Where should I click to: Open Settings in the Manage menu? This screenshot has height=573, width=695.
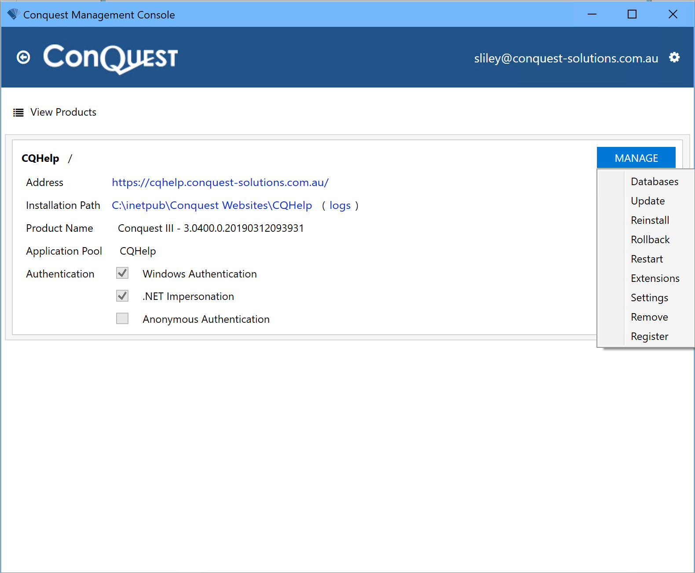pyautogui.click(x=649, y=298)
